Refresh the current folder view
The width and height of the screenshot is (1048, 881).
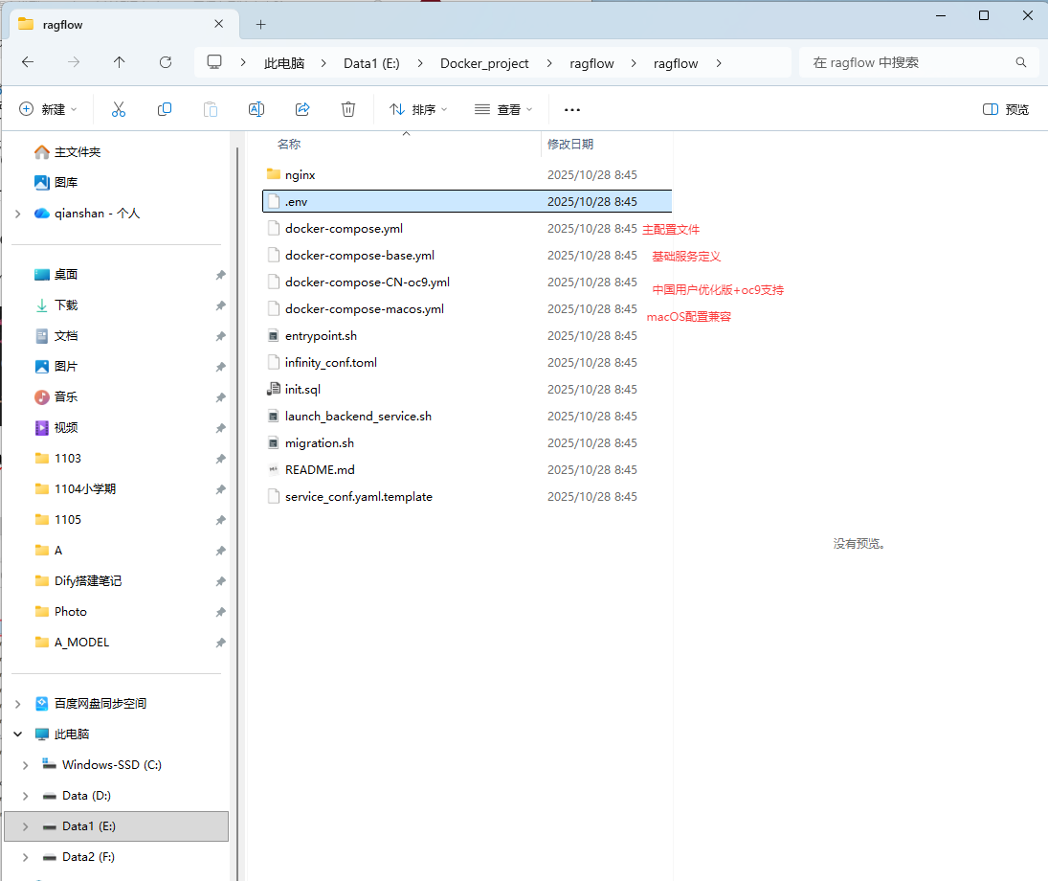click(165, 62)
